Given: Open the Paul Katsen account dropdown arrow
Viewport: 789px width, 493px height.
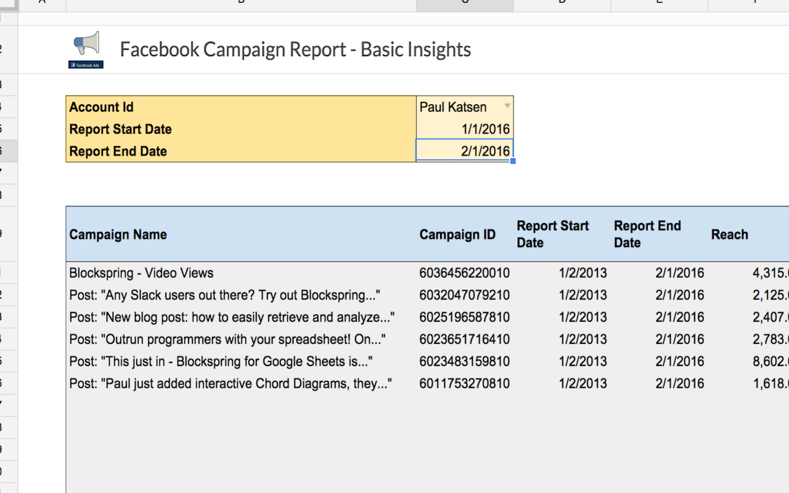Looking at the screenshot, I should coord(507,106).
